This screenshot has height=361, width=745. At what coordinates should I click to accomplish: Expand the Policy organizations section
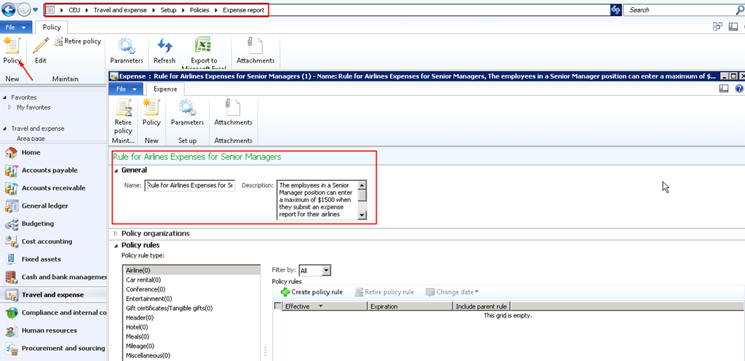[x=116, y=233]
